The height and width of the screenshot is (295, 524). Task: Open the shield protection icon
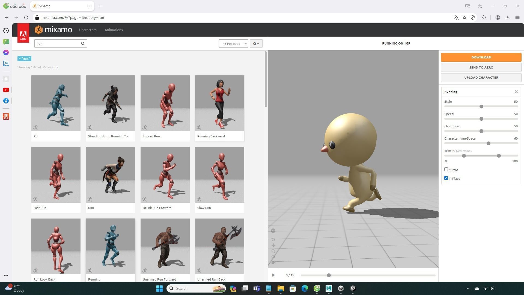[x=473, y=17]
